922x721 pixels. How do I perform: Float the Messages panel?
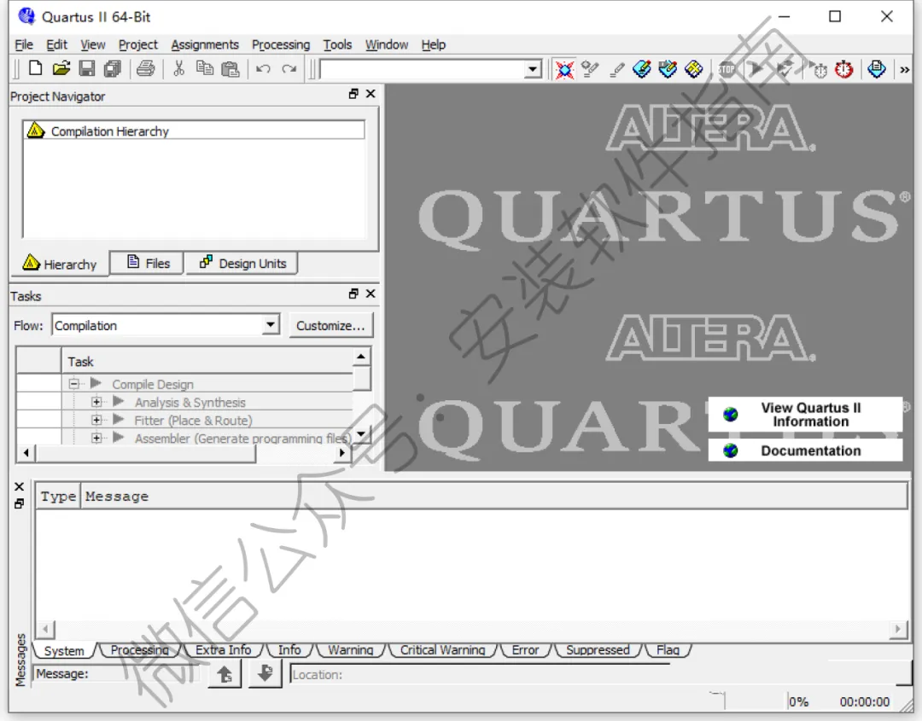tap(20, 504)
